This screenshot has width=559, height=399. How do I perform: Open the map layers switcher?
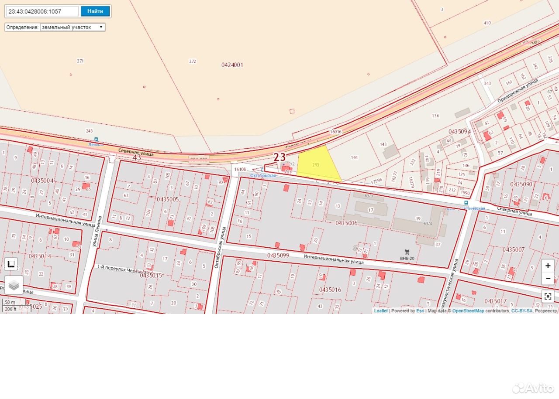[14, 285]
